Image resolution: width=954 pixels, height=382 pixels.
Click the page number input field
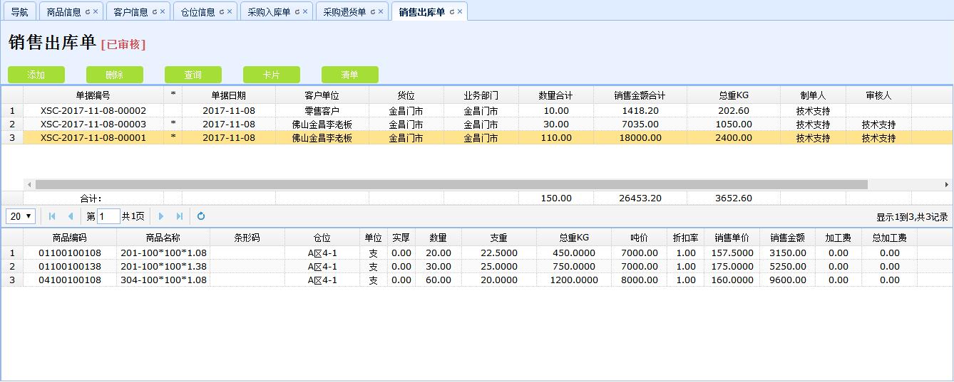pyautogui.click(x=108, y=216)
